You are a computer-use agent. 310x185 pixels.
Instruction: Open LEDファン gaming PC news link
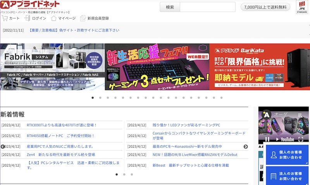(x=186, y=125)
